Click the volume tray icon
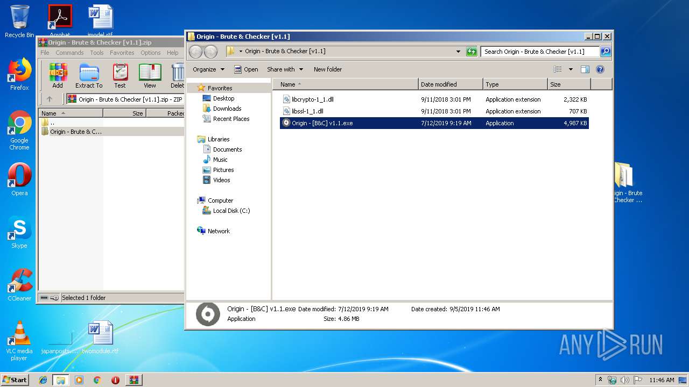689x387 pixels. pos(624,380)
